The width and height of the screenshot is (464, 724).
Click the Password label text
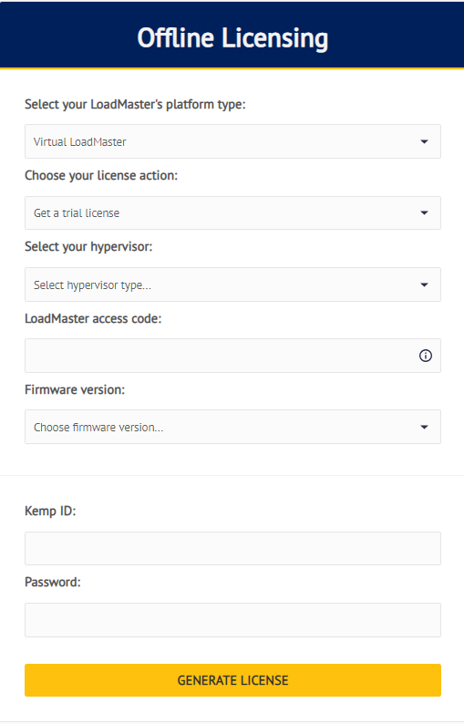click(53, 582)
